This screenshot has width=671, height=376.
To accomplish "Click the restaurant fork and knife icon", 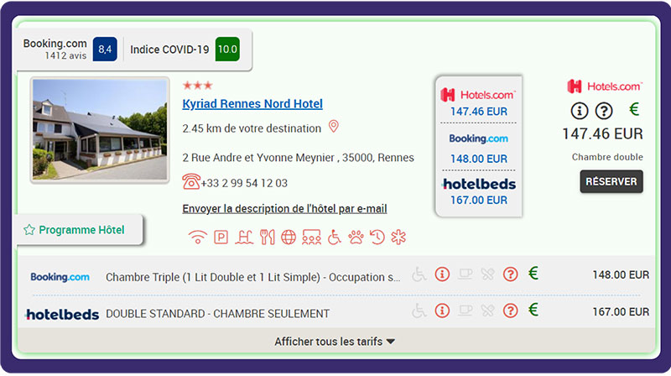I will click(x=268, y=237).
